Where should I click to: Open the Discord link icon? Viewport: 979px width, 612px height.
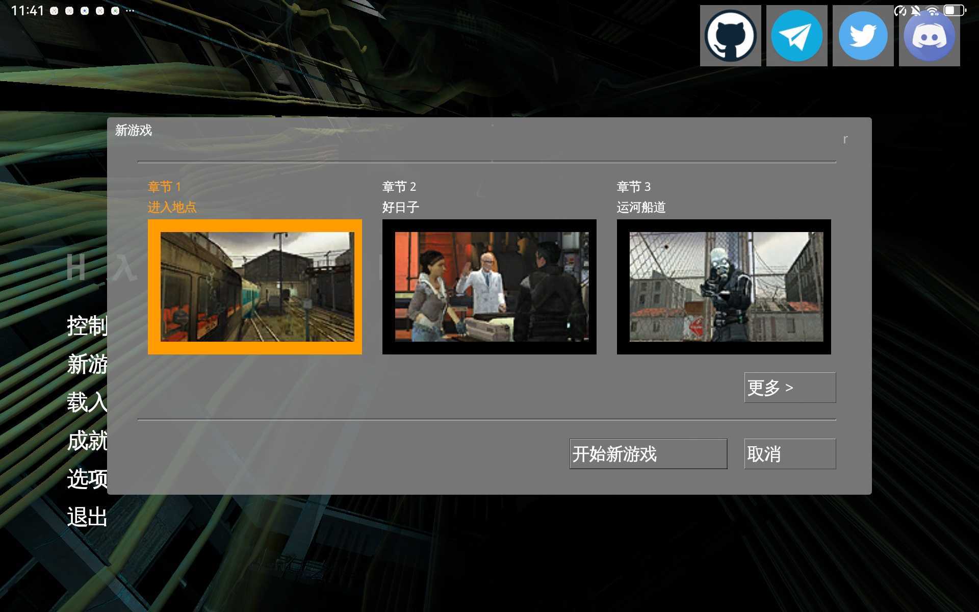pos(929,36)
